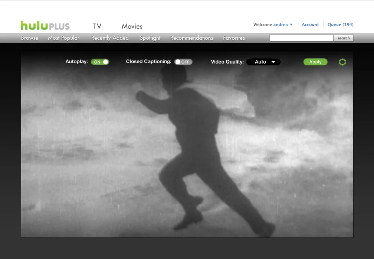The height and width of the screenshot is (259, 374).
Task: Toggle Autoplay off
Action: click(x=100, y=62)
